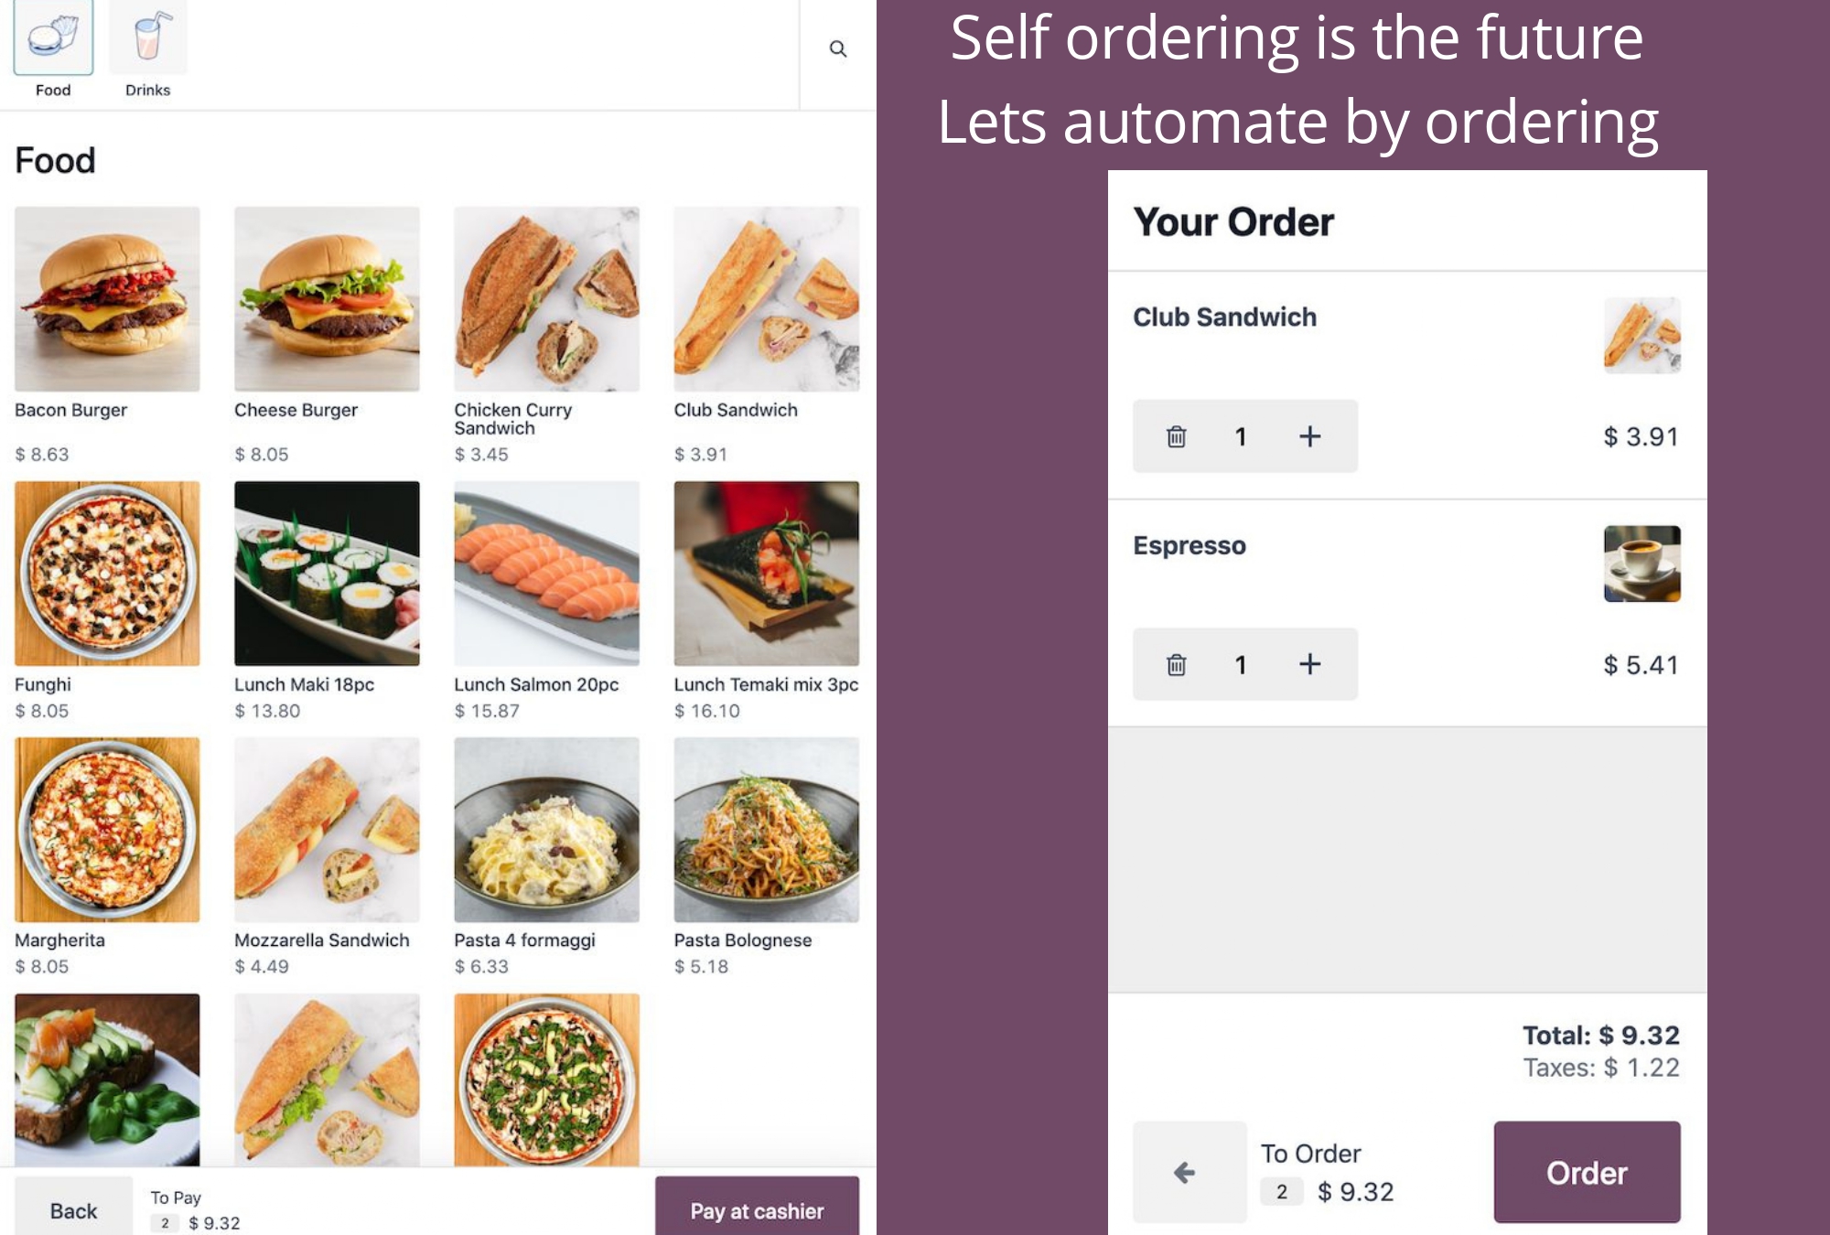Select Lunch Salmon 20pc
Viewport: 1830px width, 1235px height.
pyautogui.click(x=546, y=574)
